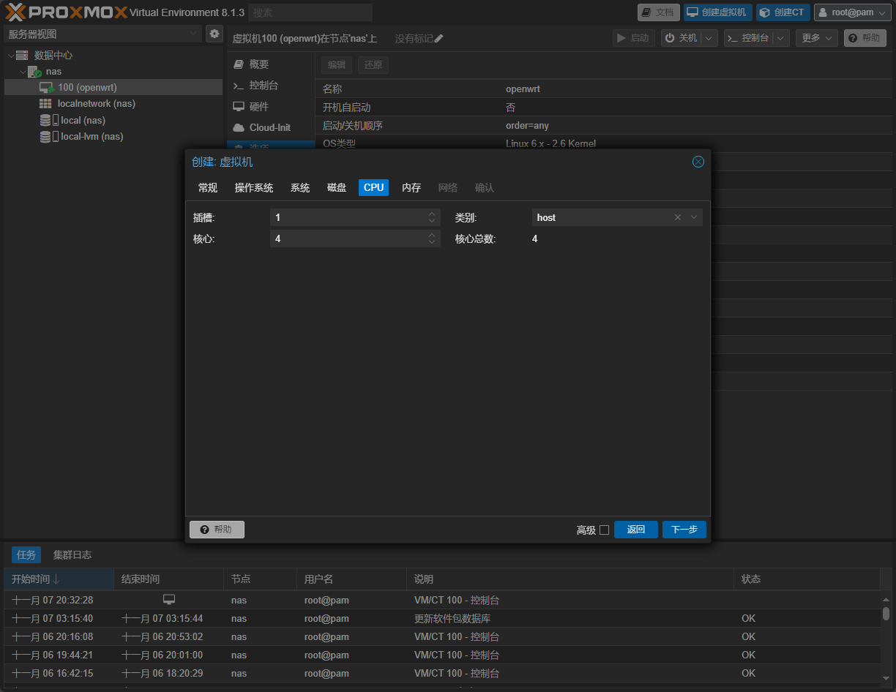896x692 pixels.
Task: Collapse the 数据中心 tree node
Action: 10,56
